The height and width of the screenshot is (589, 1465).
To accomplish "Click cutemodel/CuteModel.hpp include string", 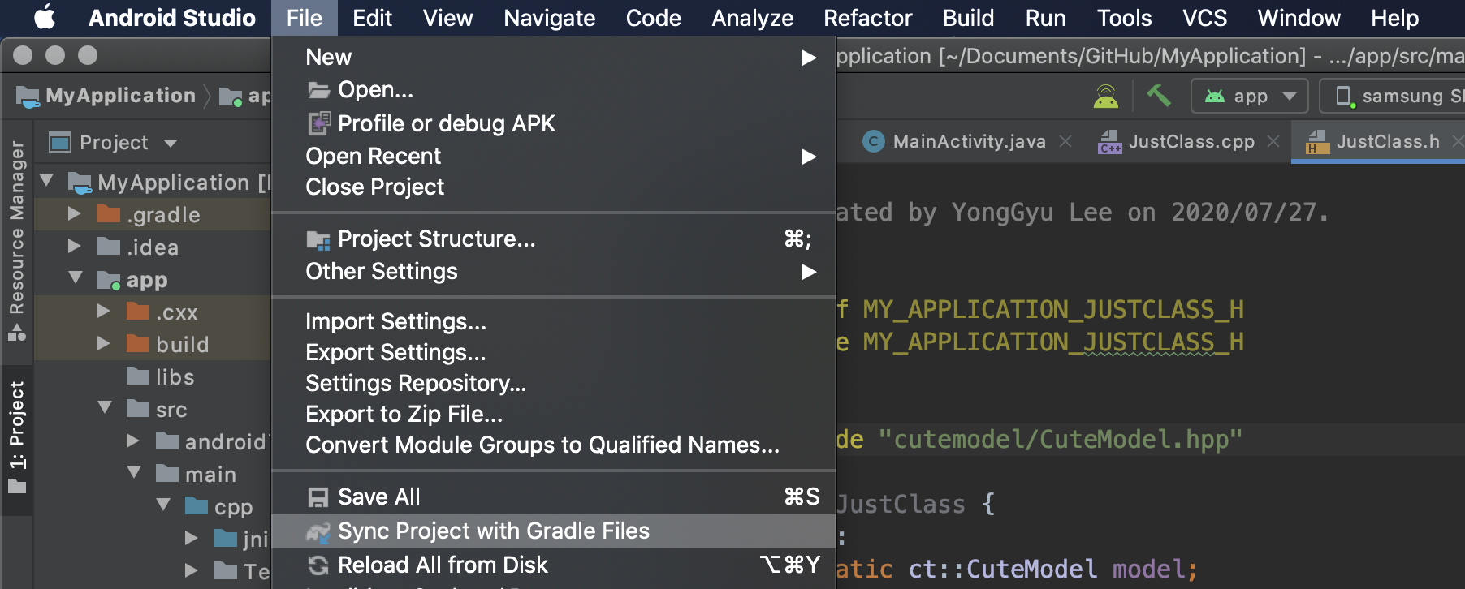I will click(1061, 440).
